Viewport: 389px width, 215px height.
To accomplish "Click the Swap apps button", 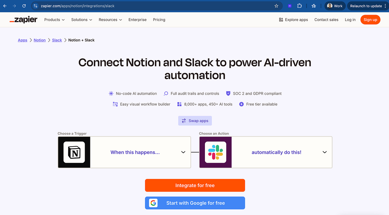I will (x=195, y=121).
